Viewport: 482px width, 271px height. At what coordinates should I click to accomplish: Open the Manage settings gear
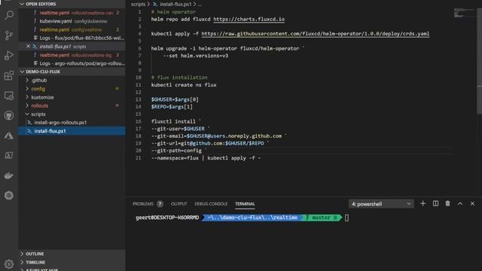(9, 264)
